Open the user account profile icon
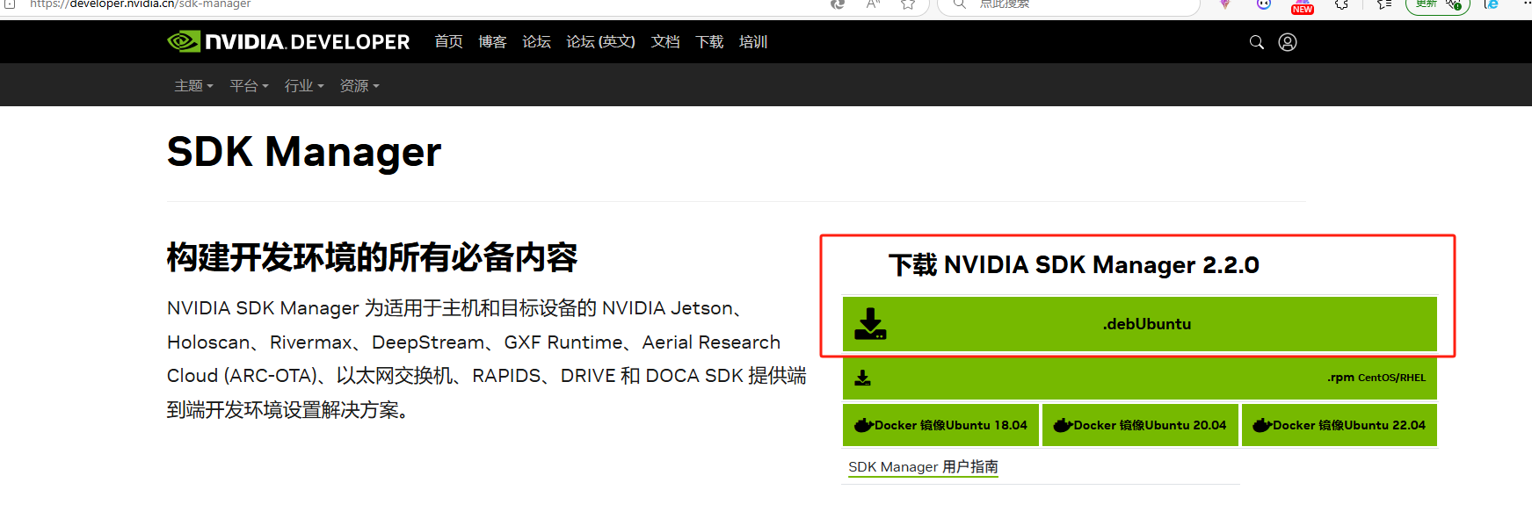 (1288, 42)
